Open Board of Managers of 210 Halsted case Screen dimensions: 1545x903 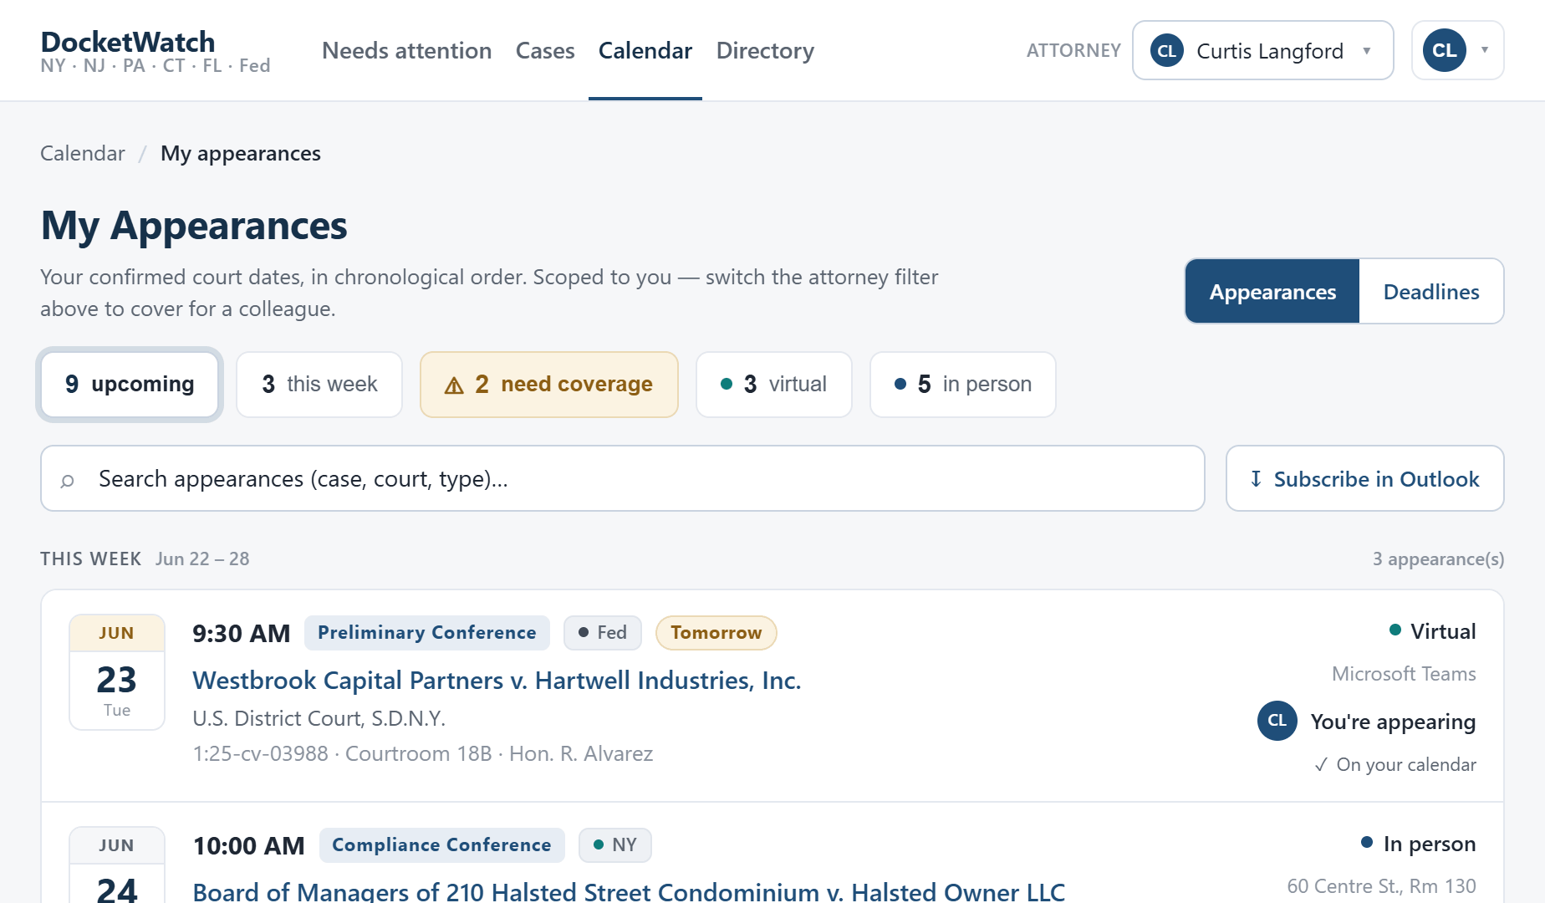[x=629, y=891]
